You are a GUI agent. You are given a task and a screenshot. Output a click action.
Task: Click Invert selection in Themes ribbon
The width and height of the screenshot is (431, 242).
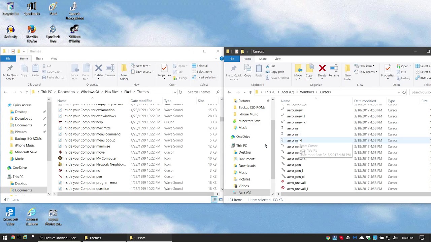pyautogui.click(x=204, y=77)
